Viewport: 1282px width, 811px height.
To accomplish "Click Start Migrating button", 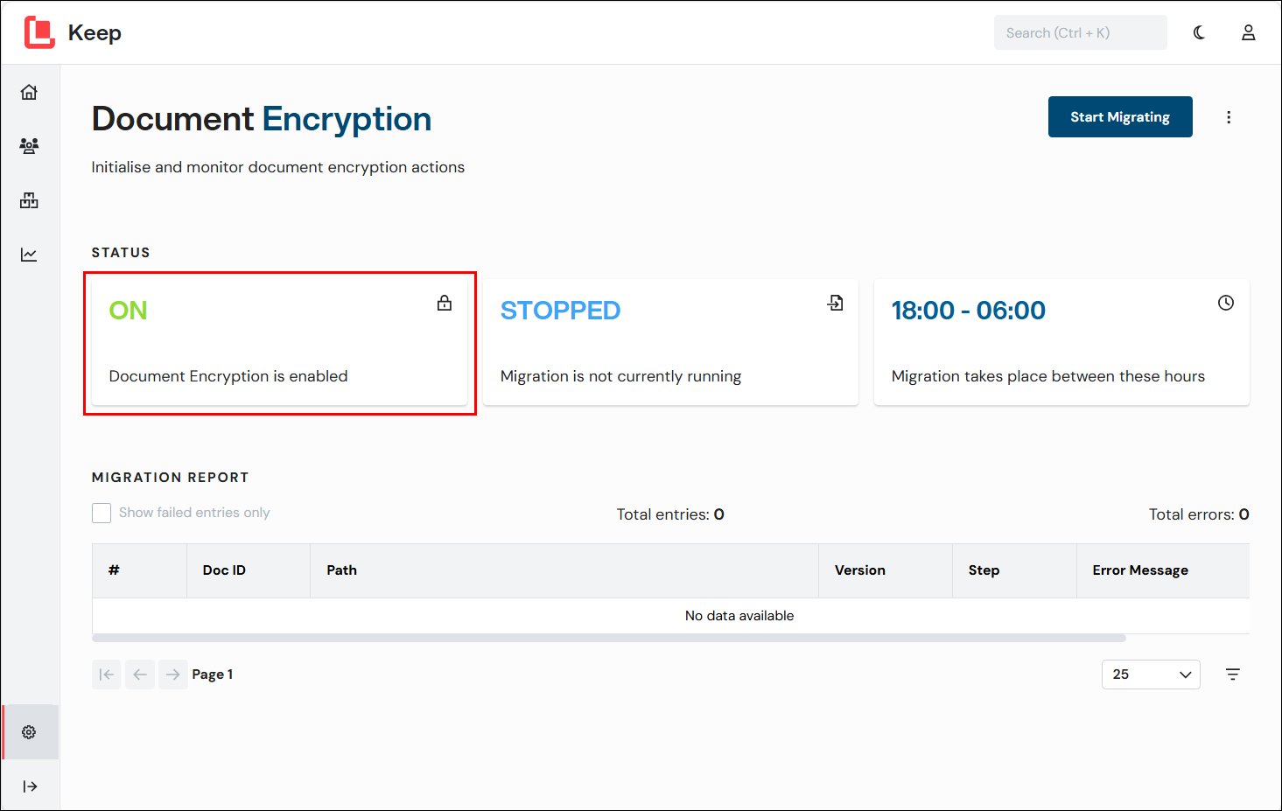I will tap(1120, 117).
